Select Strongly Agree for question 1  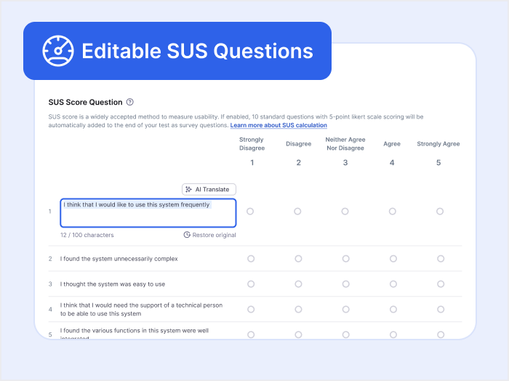[440, 212]
